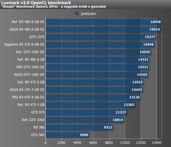Click the 13442 score value
Screen dimensions: 171x147
pos(137,90)
